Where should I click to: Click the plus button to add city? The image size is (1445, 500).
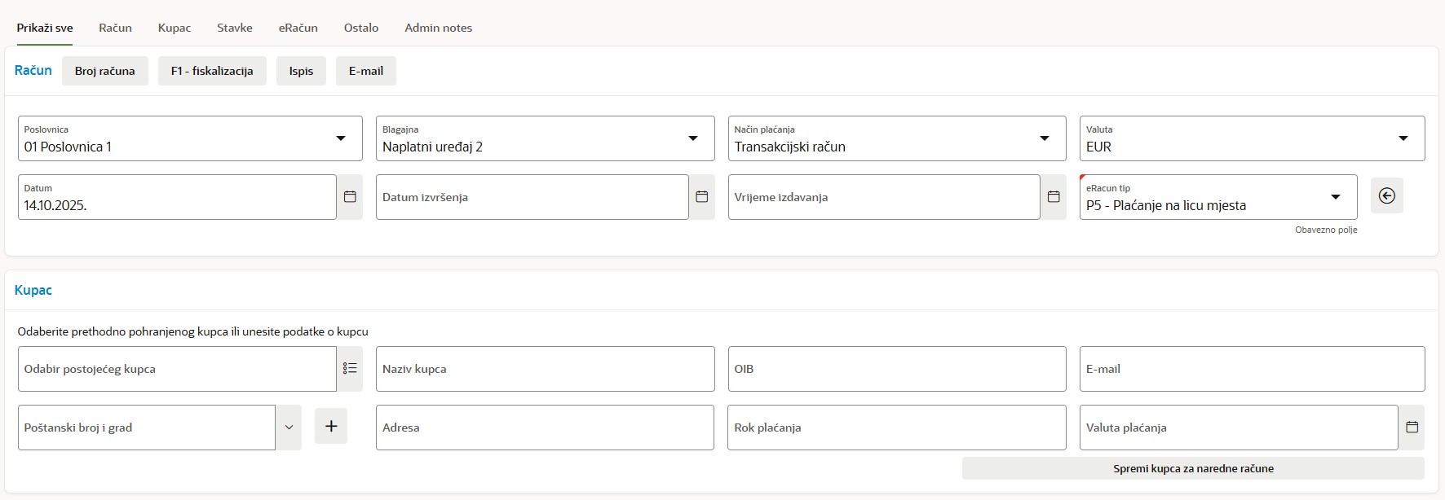coord(331,426)
